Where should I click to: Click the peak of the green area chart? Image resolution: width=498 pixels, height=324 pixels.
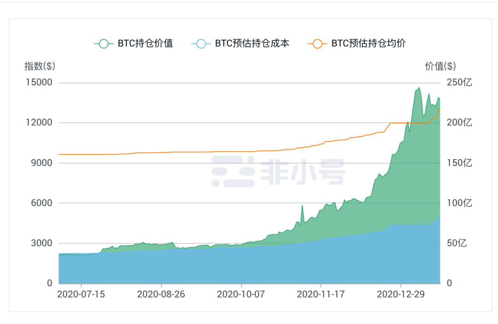419,88
